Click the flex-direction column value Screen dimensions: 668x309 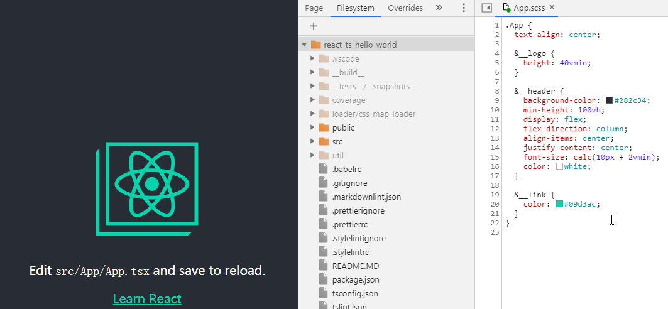(x=610, y=129)
